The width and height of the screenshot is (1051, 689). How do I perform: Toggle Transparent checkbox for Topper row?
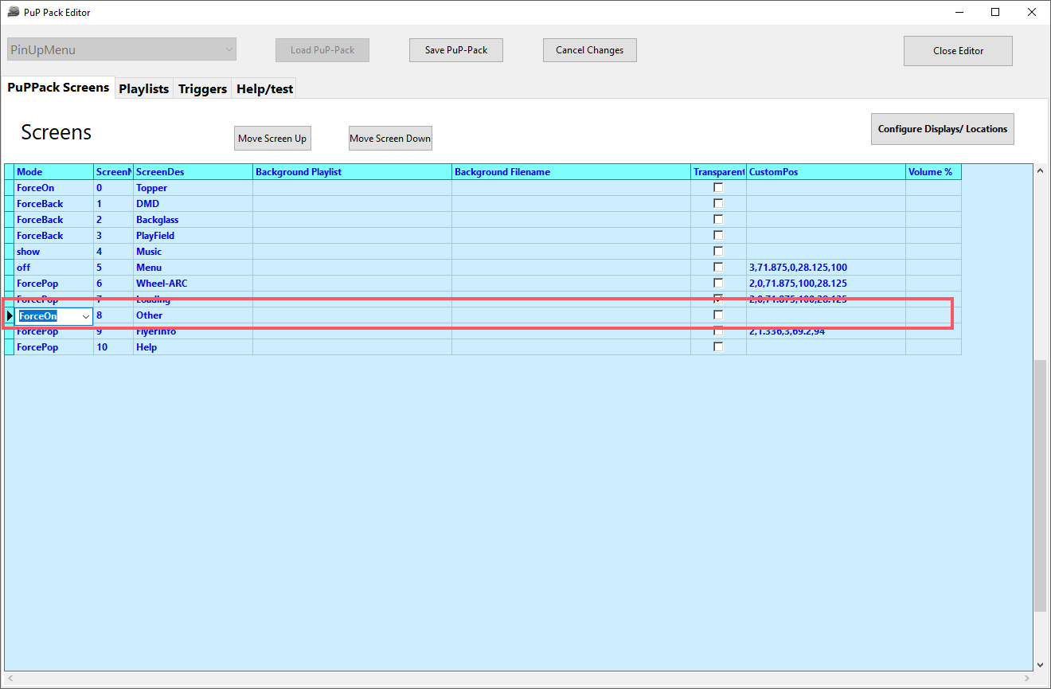coord(718,188)
